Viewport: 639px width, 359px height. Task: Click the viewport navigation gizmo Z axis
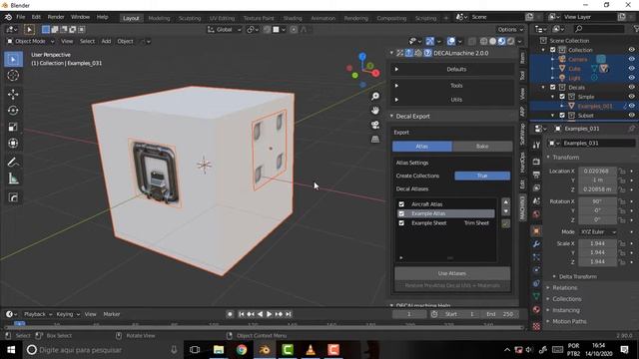point(362,57)
